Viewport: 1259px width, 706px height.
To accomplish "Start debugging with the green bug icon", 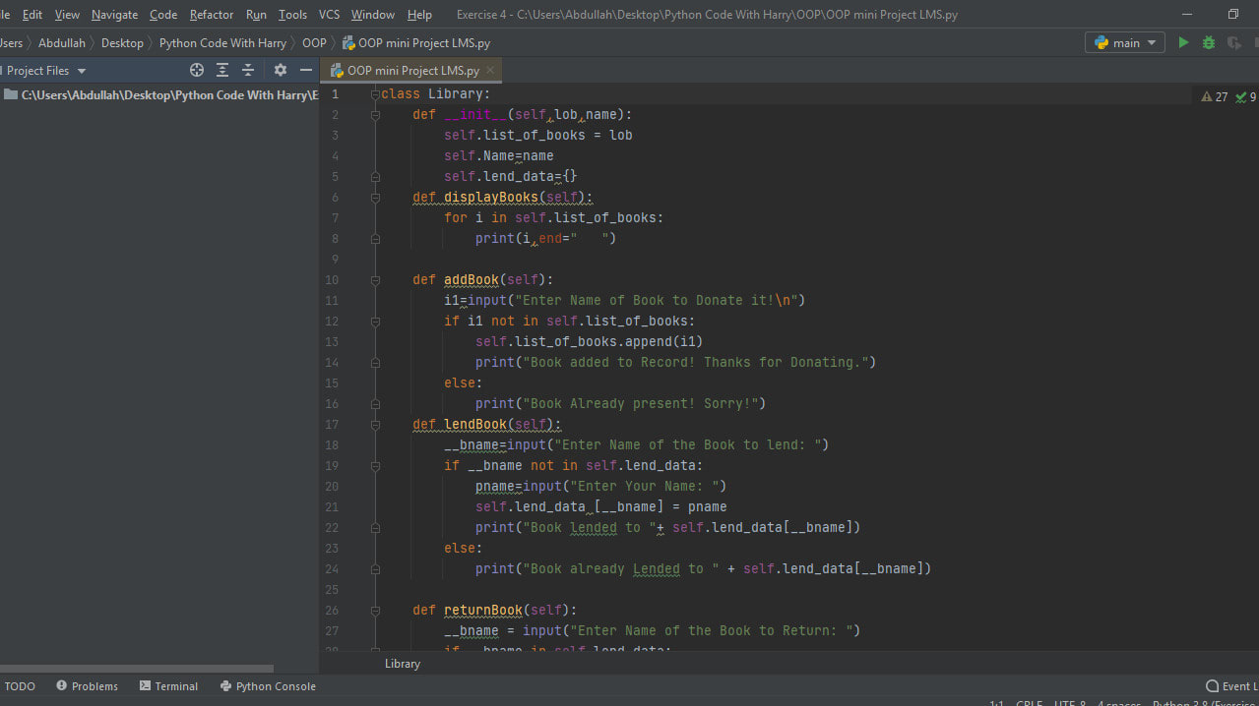I will 1209,42.
